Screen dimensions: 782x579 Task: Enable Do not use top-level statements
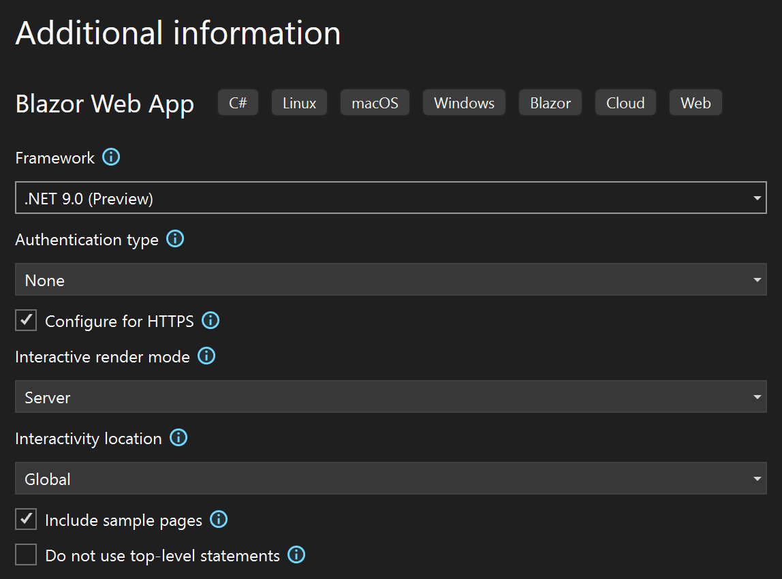click(x=26, y=554)
